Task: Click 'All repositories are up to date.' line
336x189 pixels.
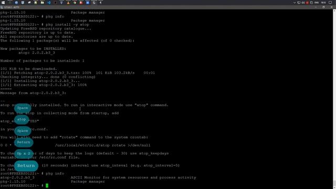Action: click(37, 37)
